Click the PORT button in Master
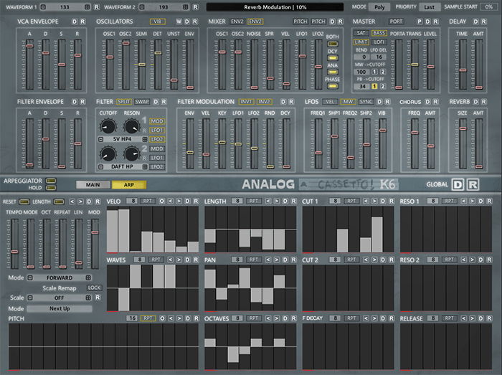This screenshot has height=375, width=502. pyautogui.click(x=396, y=22)
